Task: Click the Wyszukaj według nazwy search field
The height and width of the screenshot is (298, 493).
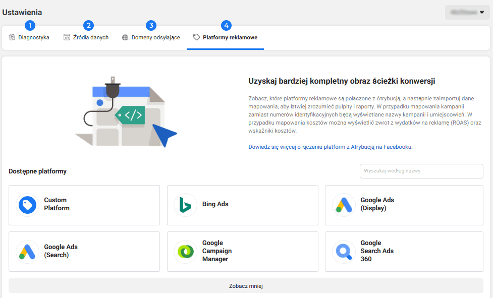Action: click(x=421, y=171)
